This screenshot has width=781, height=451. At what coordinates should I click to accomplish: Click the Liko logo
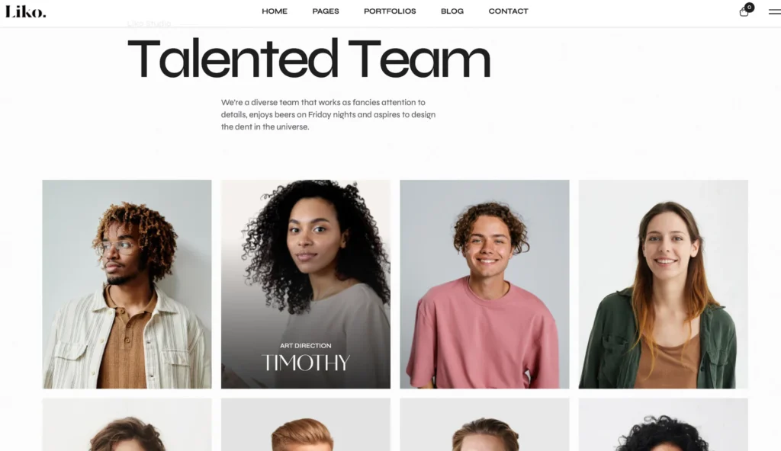(x=26, y=11)
